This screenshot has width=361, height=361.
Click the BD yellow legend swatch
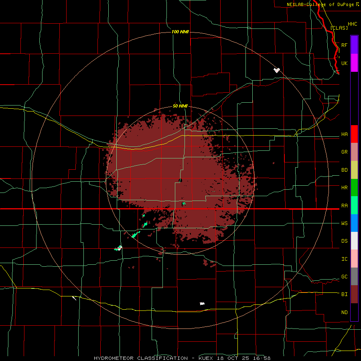(354, 170)
